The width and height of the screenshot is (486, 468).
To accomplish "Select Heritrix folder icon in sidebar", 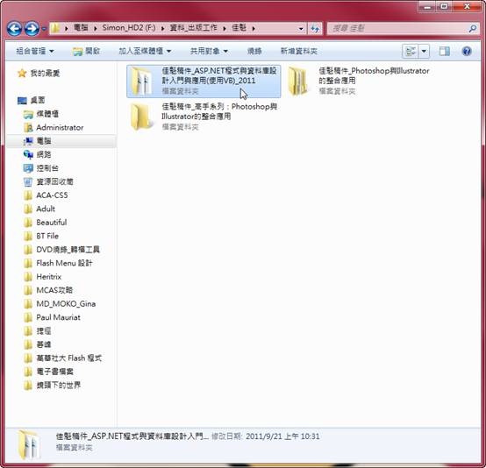I will (28, 277).
